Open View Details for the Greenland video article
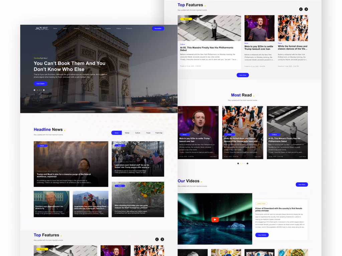The height and width of the screenshot is (256, 342). (x=262, y=235)
